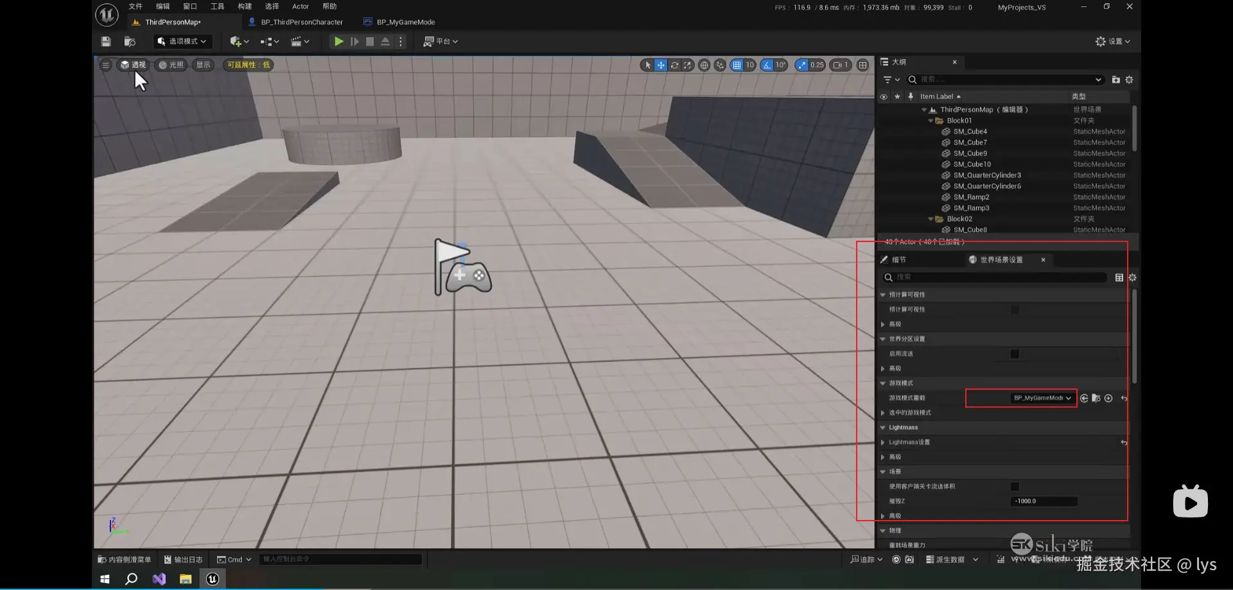The height and width of the screenshot is (590, 1233).
Task: Switch the world/local coordinate space globe icon
Action: [704, 65]
